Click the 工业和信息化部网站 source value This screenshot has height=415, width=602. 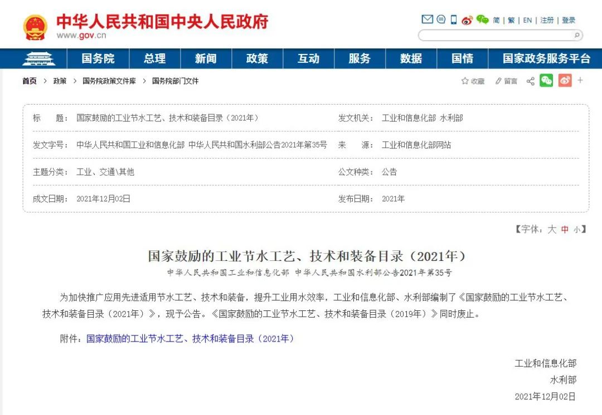[416, 145]
